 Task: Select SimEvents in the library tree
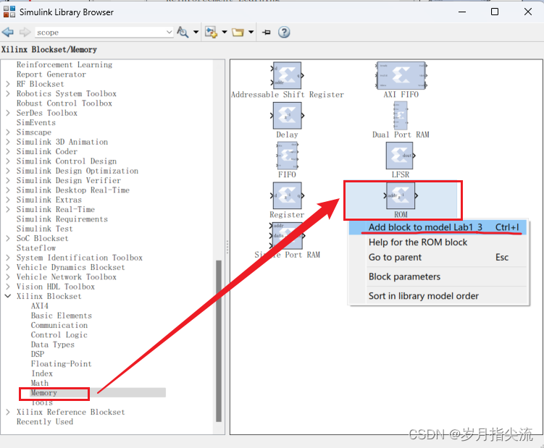[36, 123]
